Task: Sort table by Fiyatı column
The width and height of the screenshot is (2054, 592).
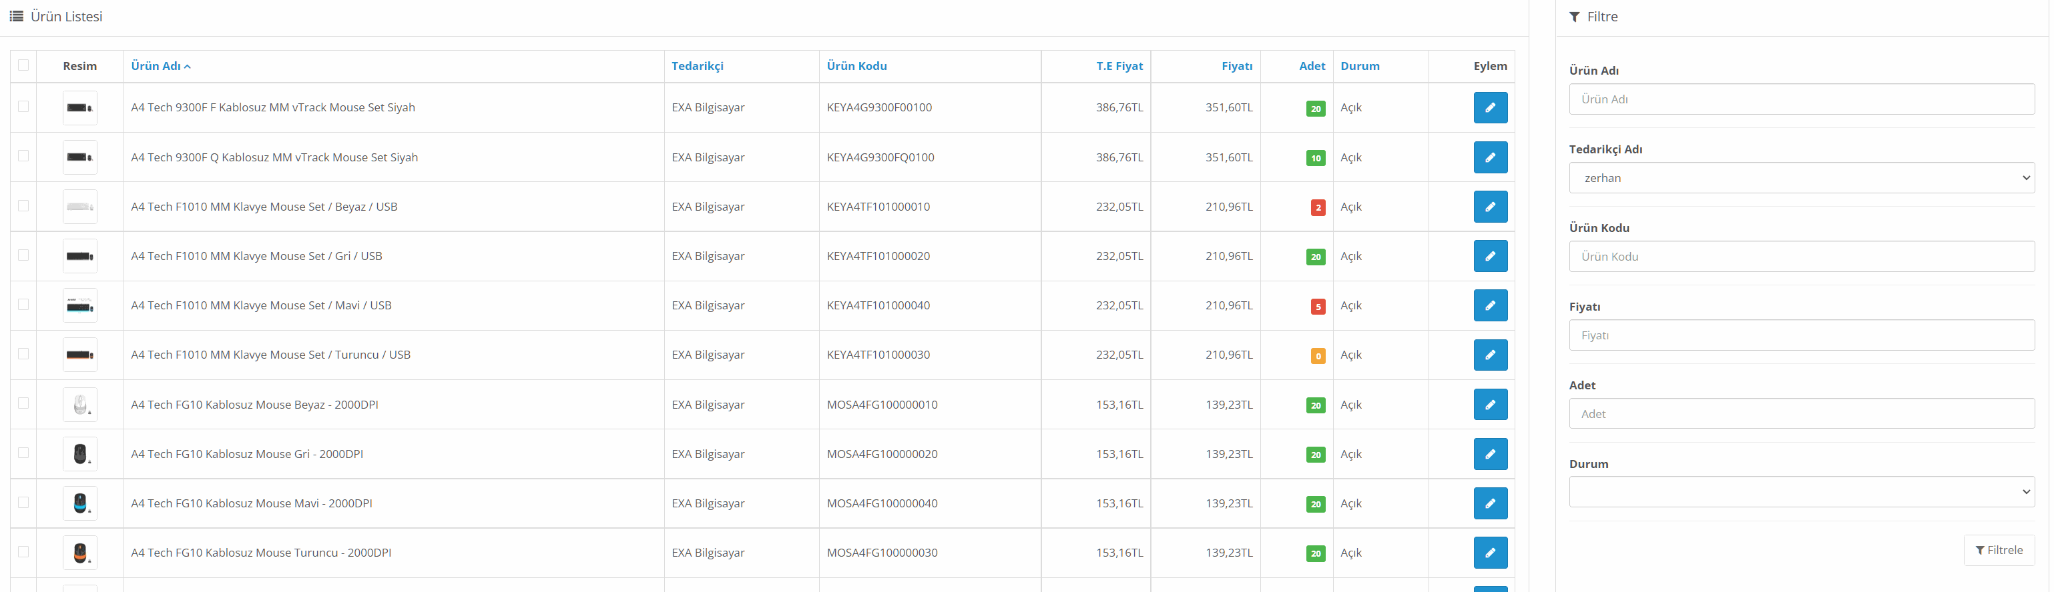Action: [x=1237, y=66]
